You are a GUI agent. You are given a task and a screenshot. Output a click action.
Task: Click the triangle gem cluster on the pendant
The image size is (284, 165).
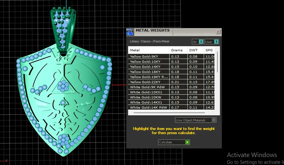[63, 85]
